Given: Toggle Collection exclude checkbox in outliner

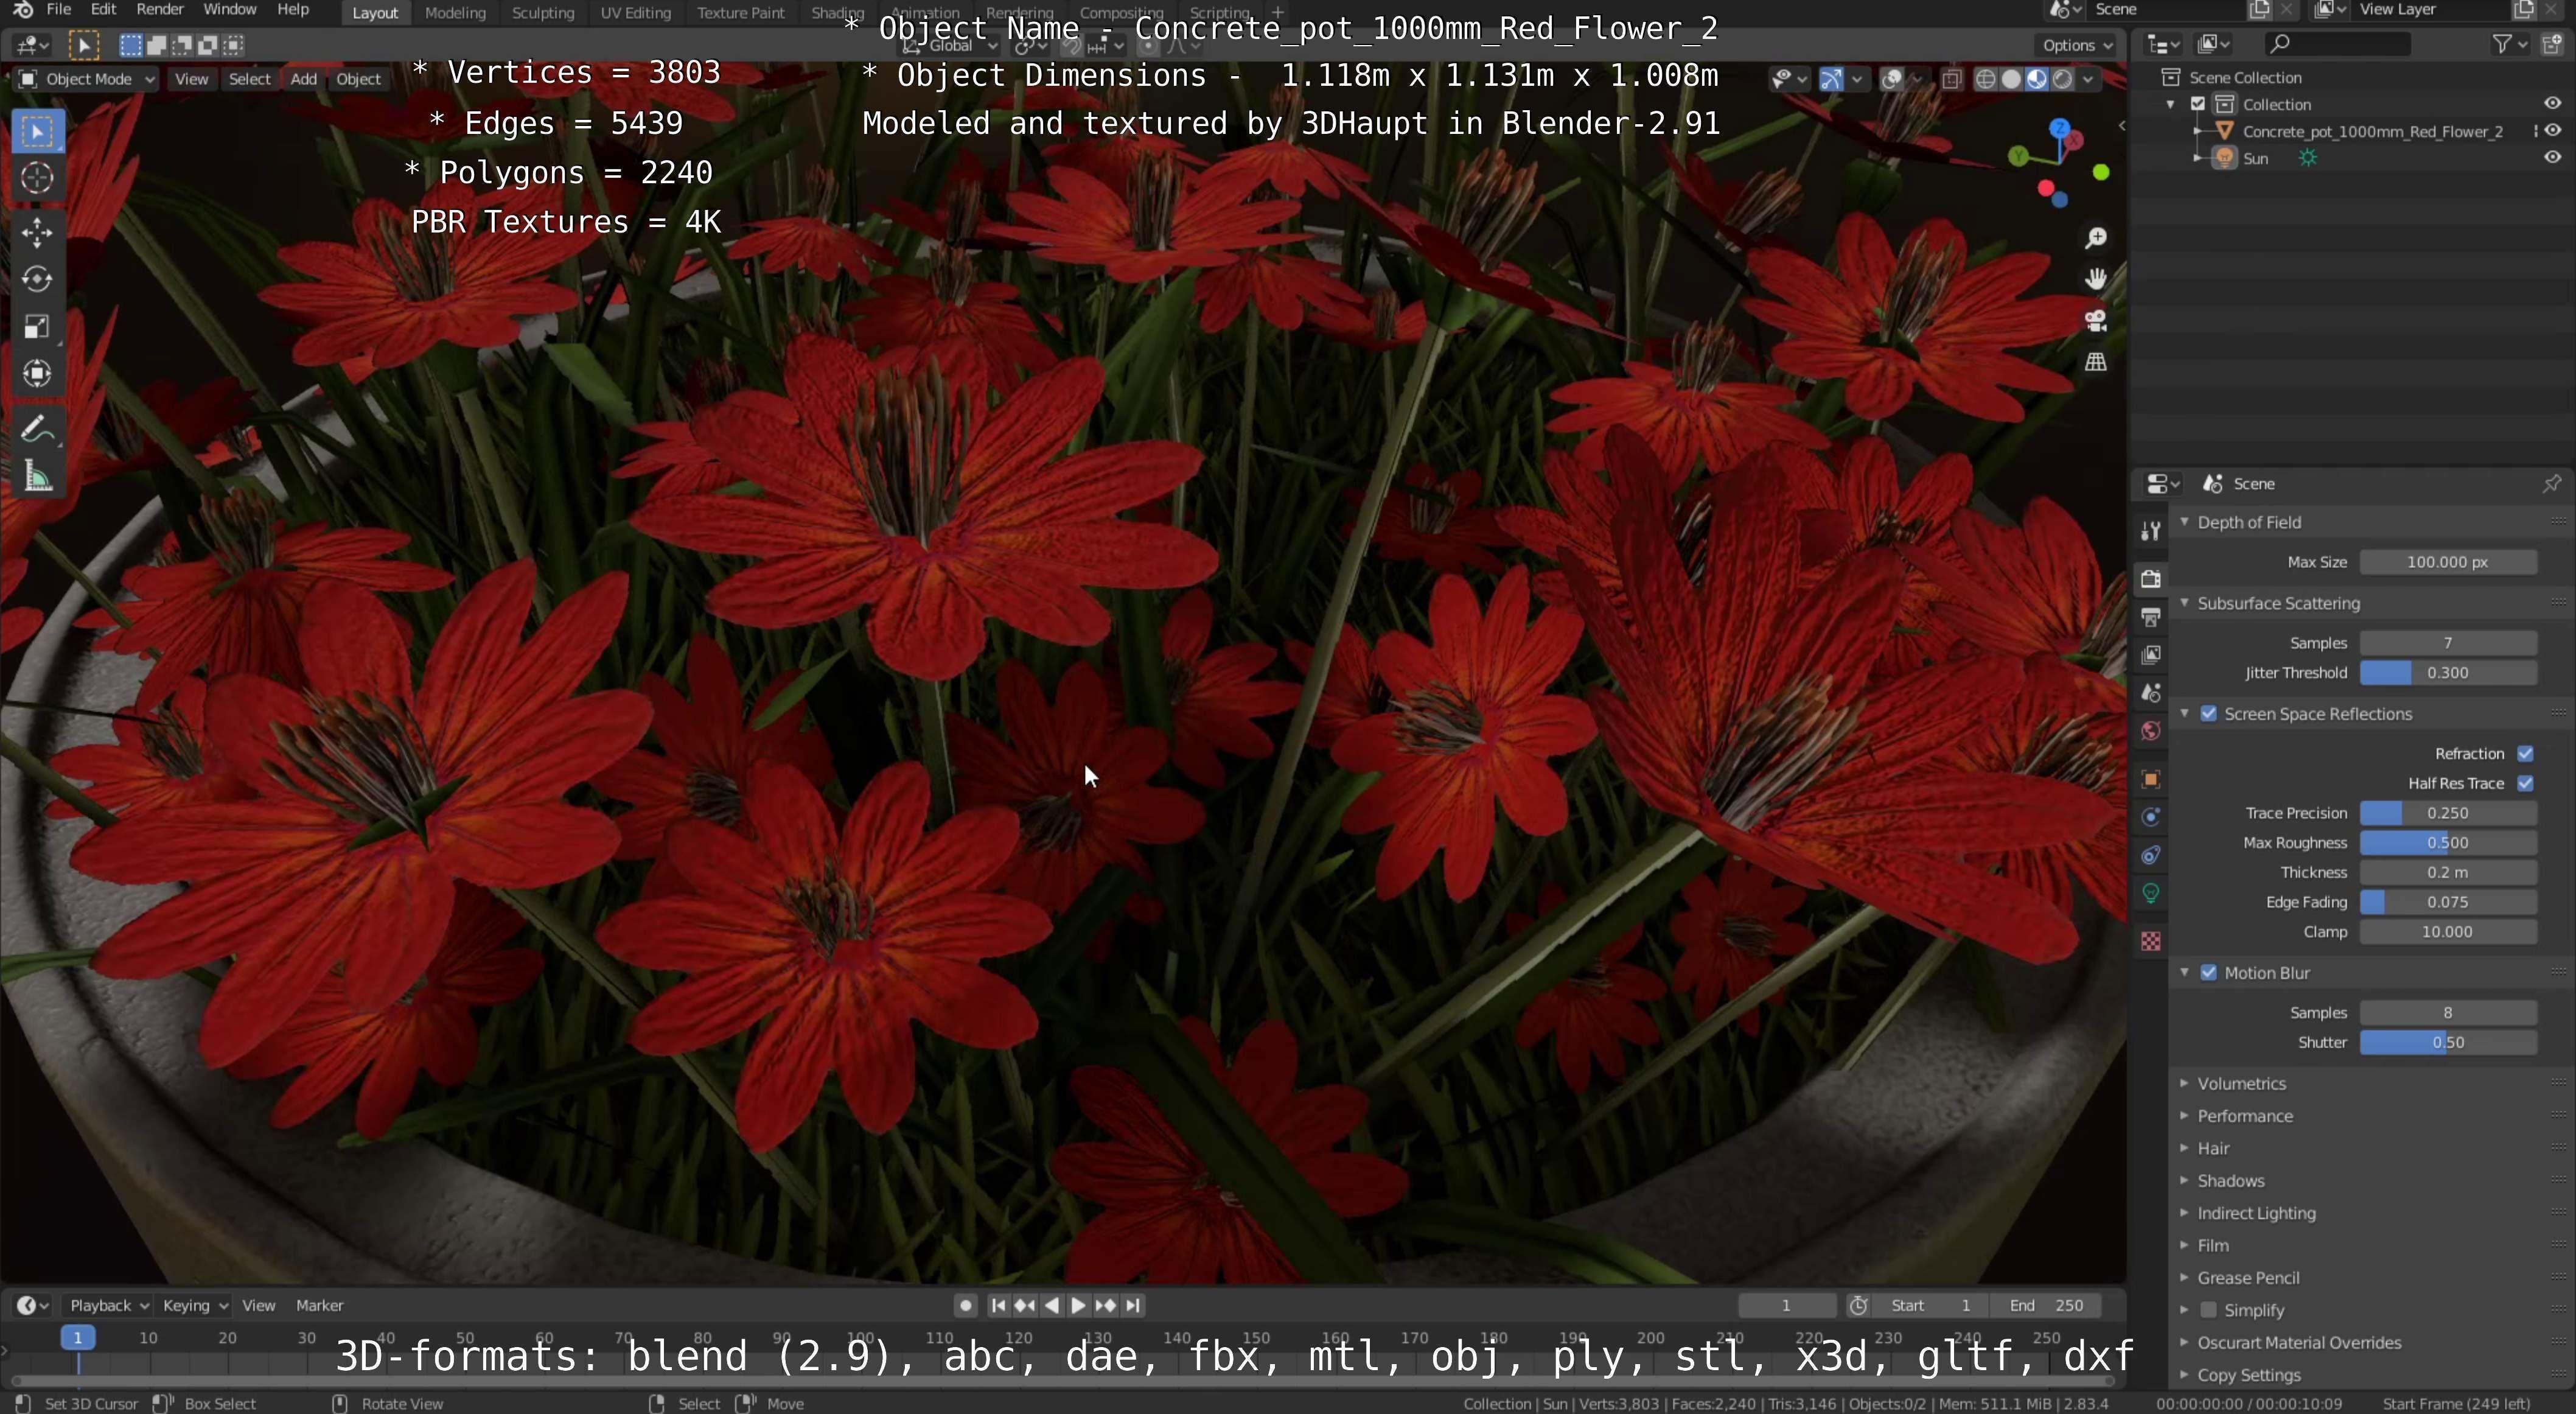Looking at the screenshot, I should click(2198, 104).
